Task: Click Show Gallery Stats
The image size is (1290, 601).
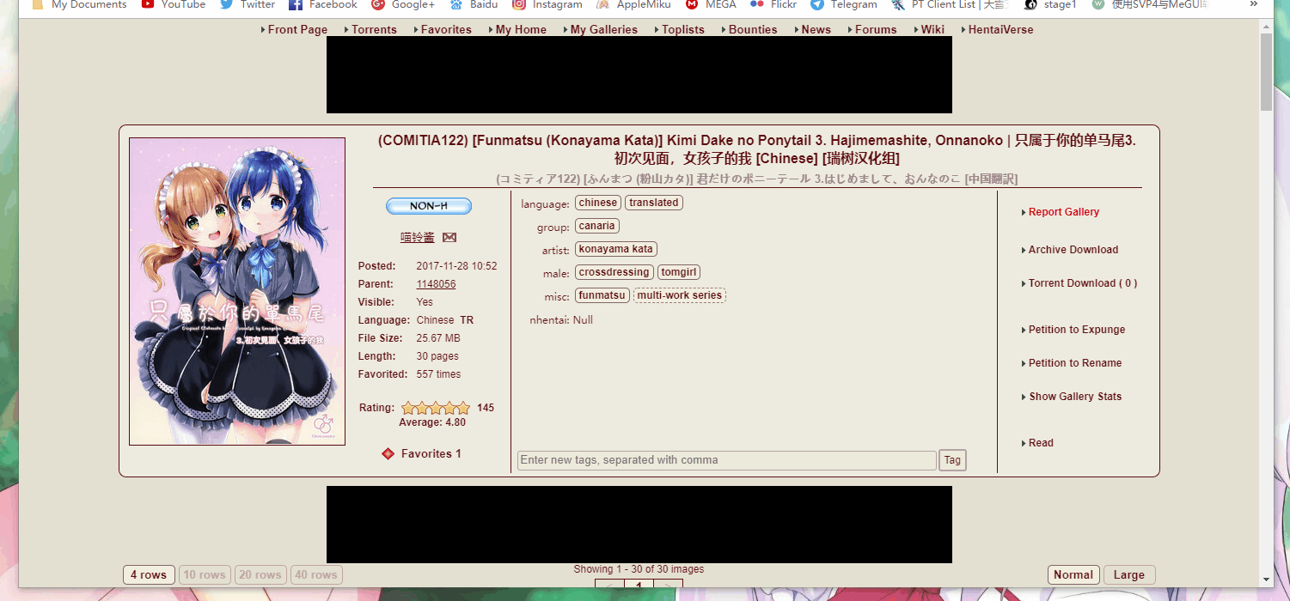Action: (1075, 397)
